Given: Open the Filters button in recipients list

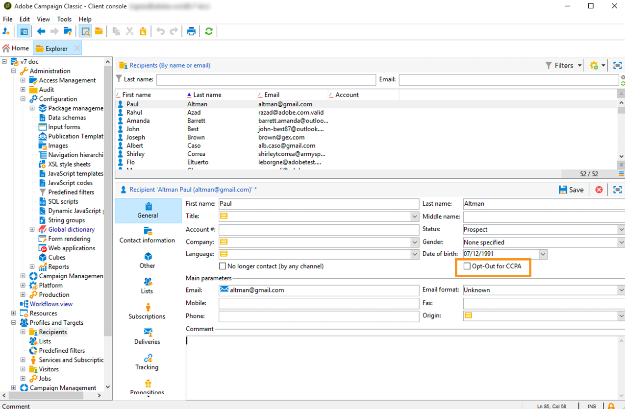Looking at the screenshot, I should (x=563, y=65).
